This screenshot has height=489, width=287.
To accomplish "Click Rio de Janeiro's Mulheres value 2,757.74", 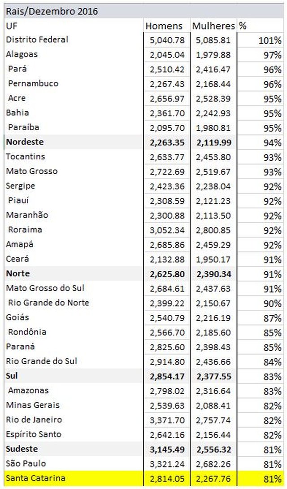I will click(x=213, y=420).
